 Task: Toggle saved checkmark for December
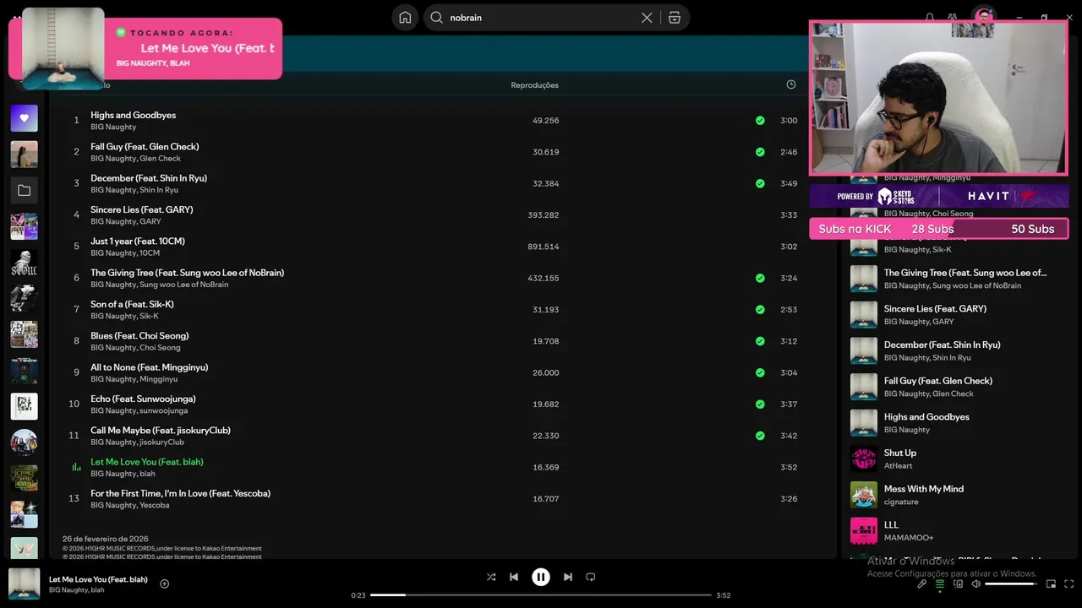point(760,183)
